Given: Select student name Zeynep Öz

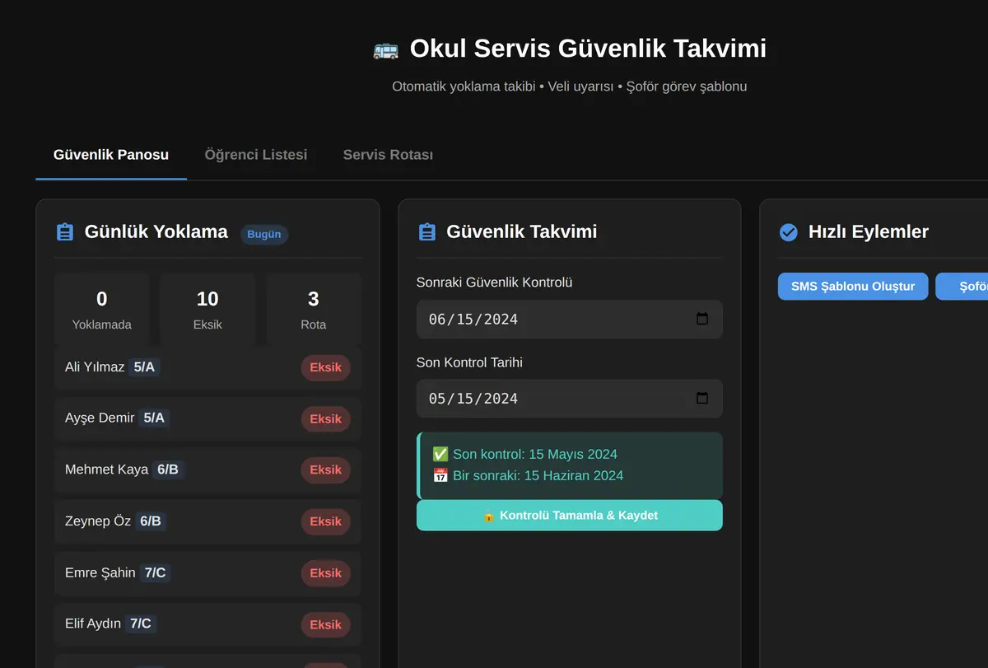Looking at the screenshot, I should point(98,521).
